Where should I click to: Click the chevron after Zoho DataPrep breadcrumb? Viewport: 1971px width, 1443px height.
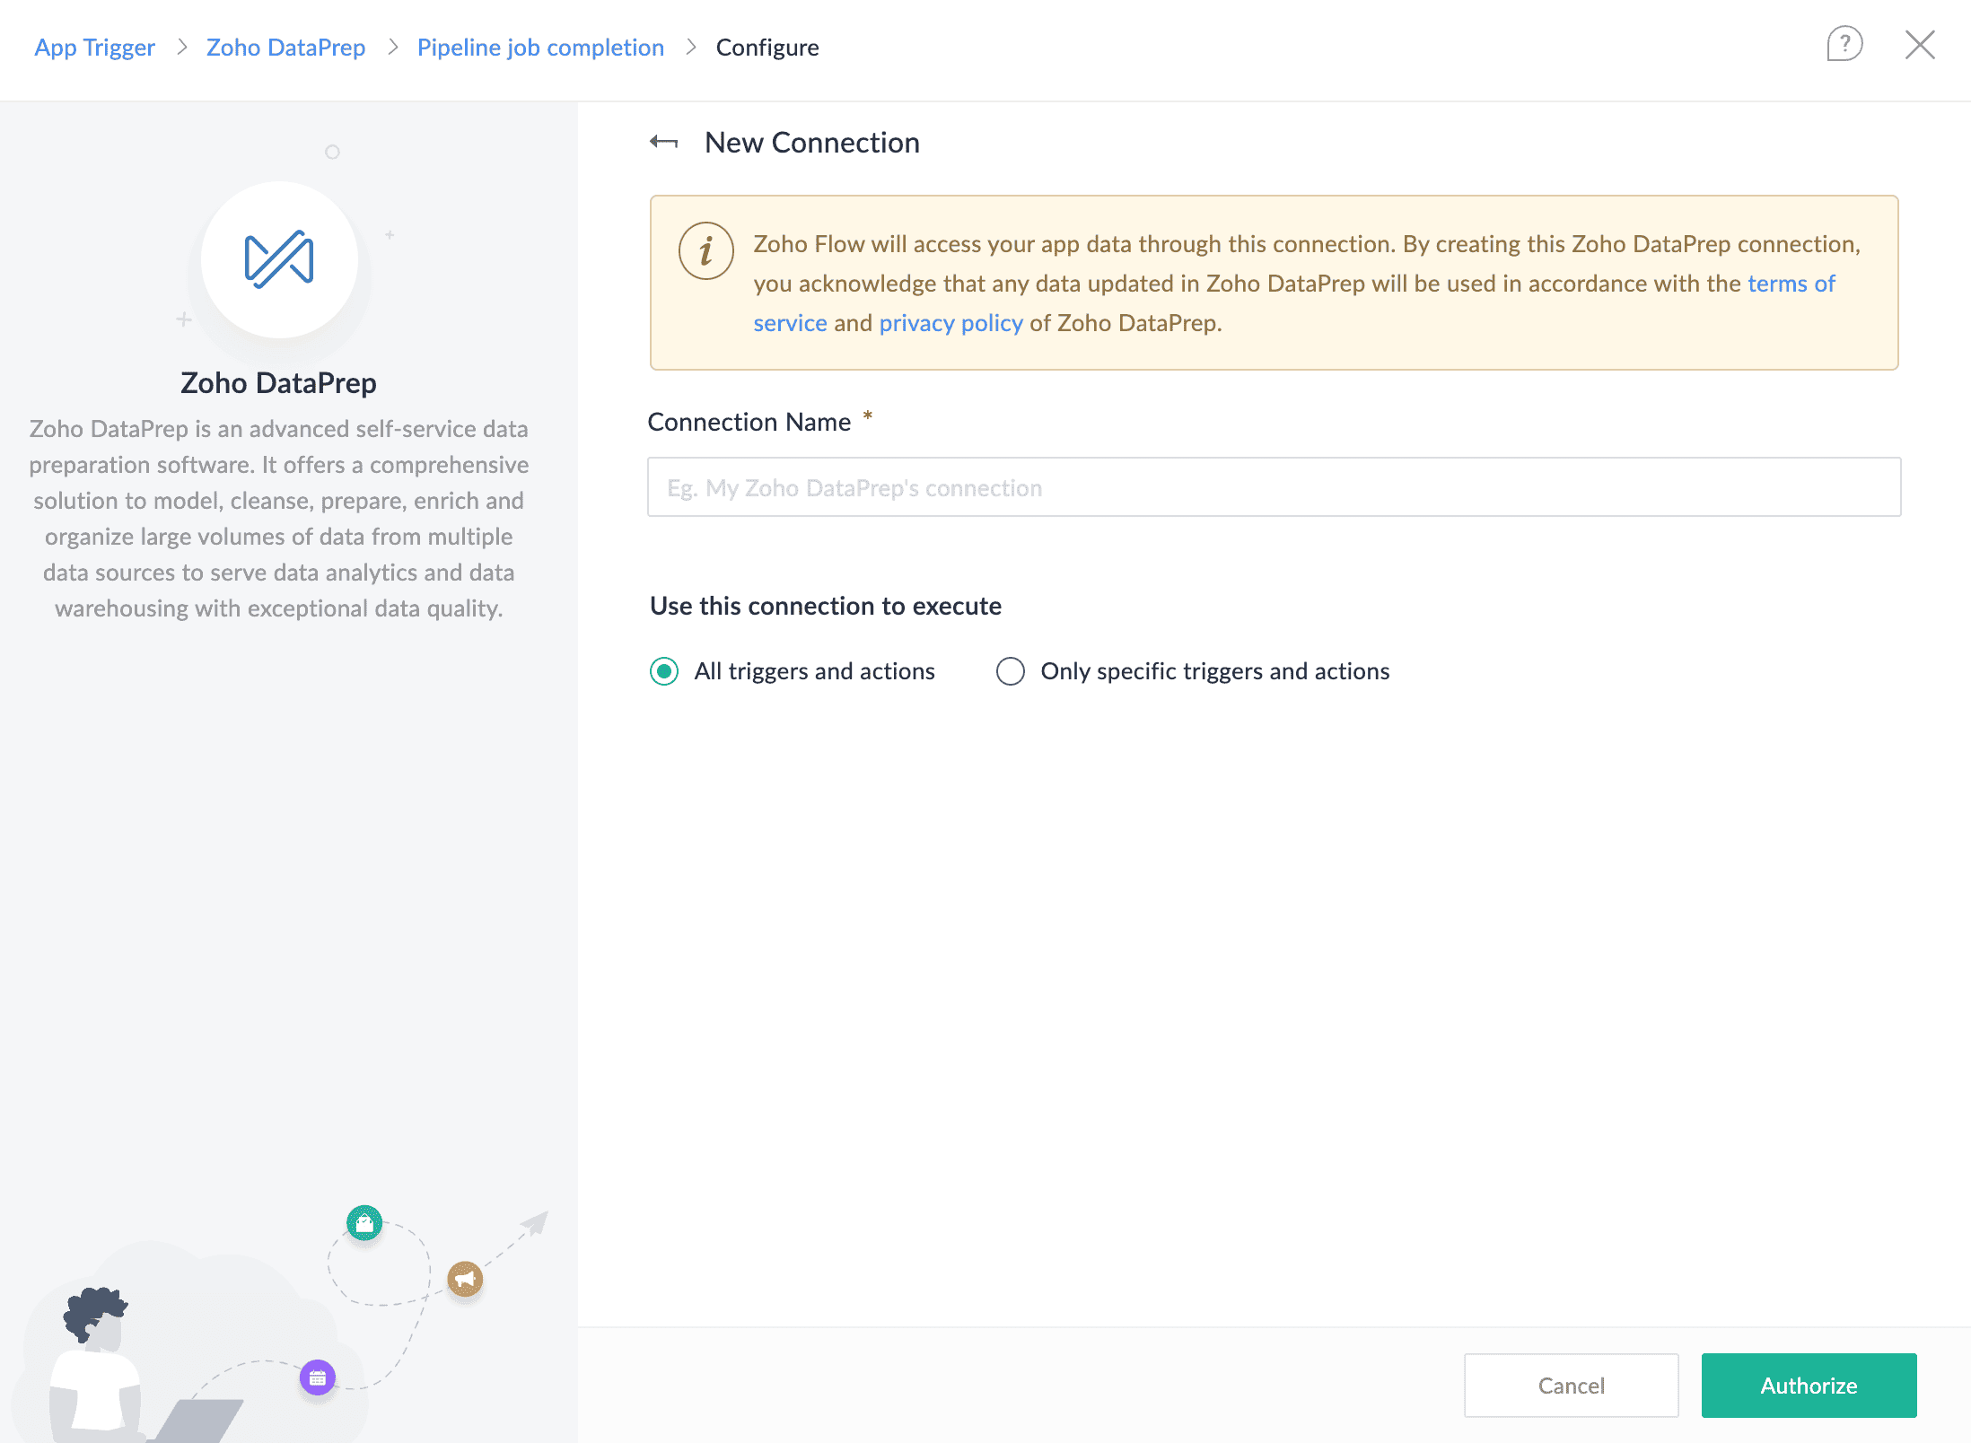point(392,48)
